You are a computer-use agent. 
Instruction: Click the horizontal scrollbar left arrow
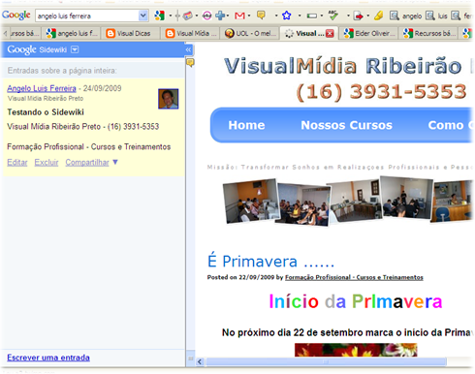click(x=200, y=361)
